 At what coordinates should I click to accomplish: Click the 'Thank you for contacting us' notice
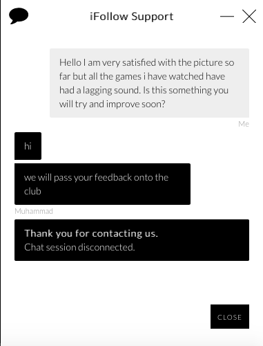(132, 240)
